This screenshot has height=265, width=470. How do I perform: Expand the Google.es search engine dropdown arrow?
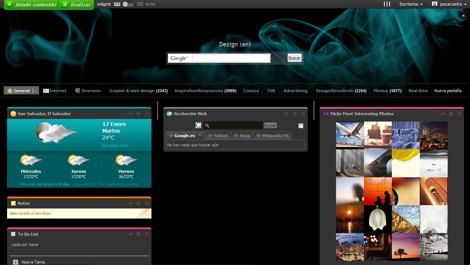200,136
